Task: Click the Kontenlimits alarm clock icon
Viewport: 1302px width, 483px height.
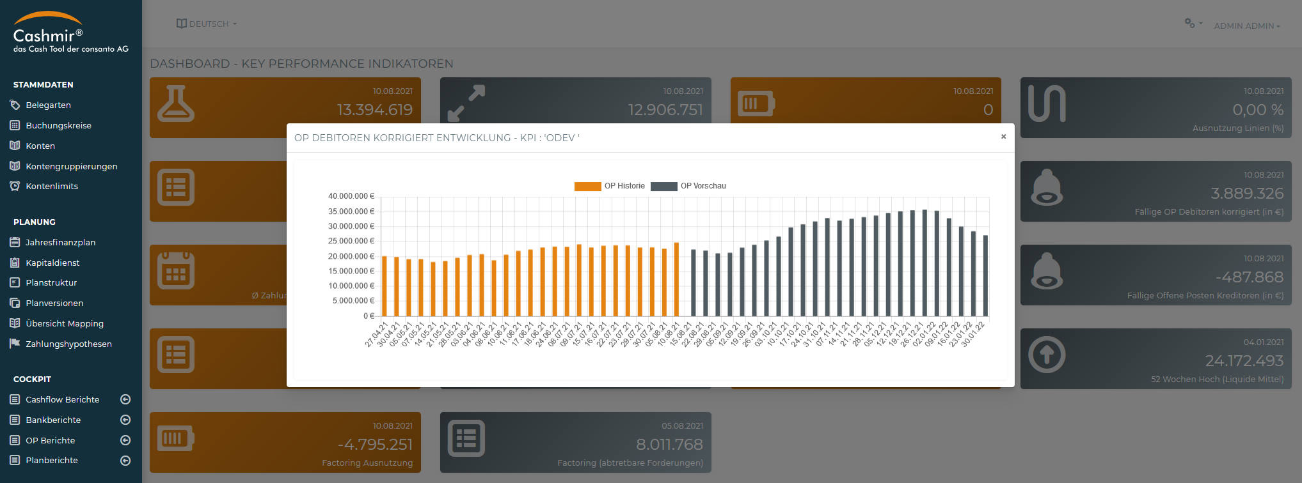Action: (x=15, y=186)
